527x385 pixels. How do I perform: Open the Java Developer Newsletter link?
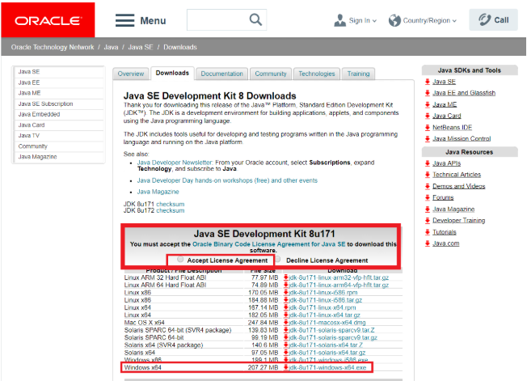tap(175, 163)
